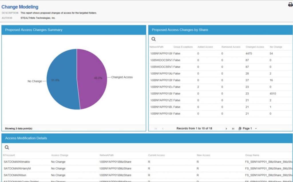293x182 pixels.
Task: Select the \\SBNYAPP01\Xa share row path
Action: click(x=161, y=74)
